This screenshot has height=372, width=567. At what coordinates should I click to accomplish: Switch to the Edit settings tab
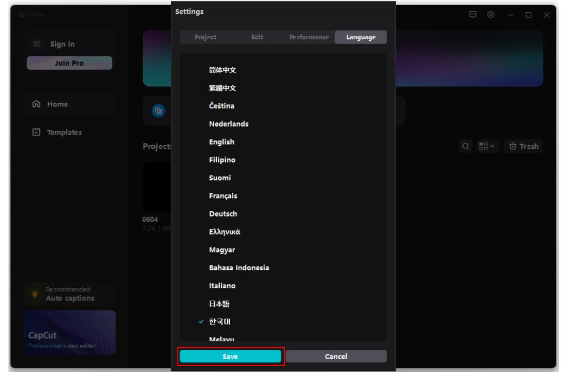pyautogui.click(x=257, y=37)
